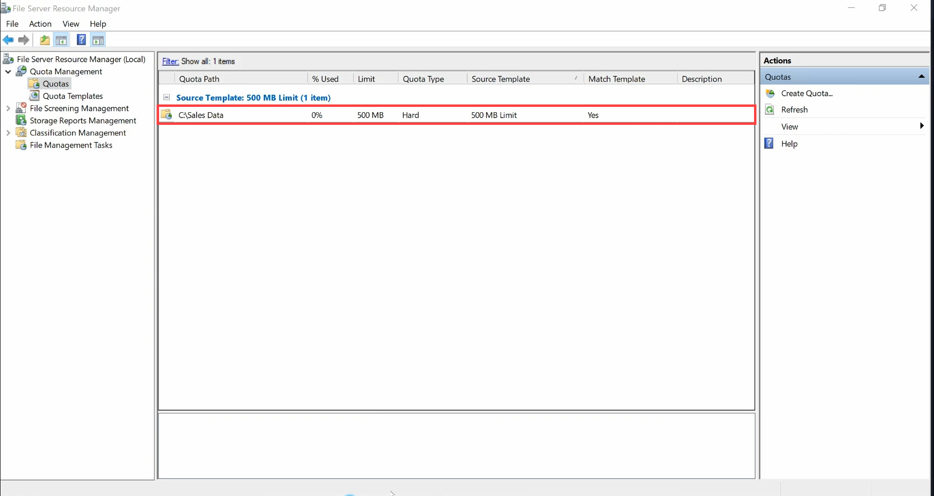Click the blue Help toolbar icon
The height and width of the screenshot is (496, 934).
tap(81, 40)
